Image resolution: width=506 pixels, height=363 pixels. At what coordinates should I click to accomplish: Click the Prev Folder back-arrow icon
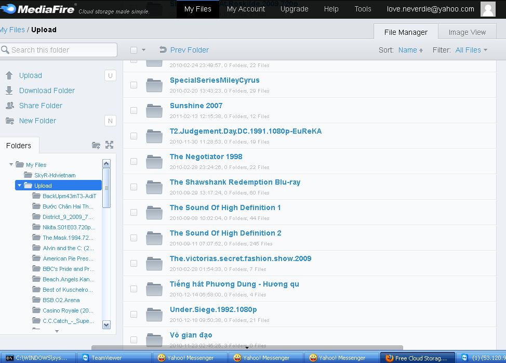(163, 50)
